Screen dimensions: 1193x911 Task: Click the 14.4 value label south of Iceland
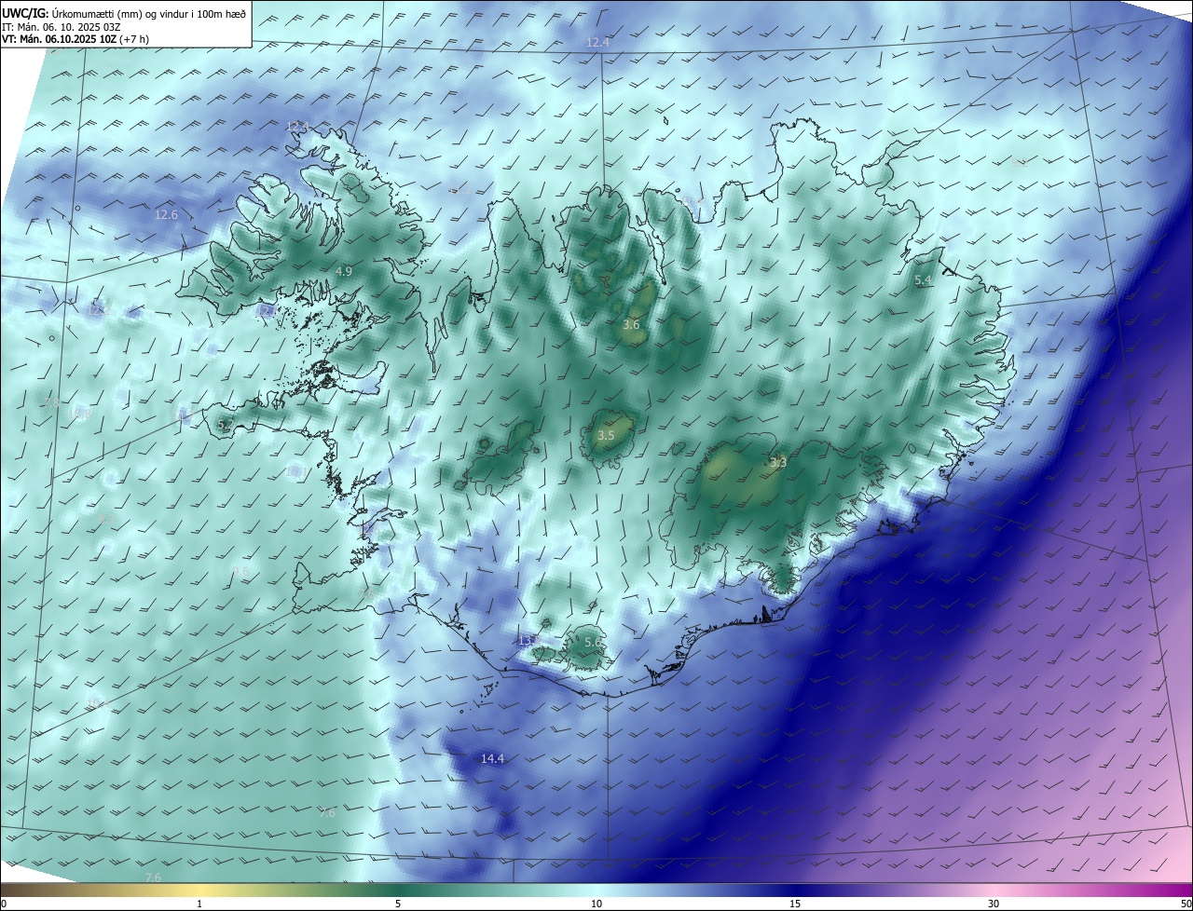pyautogui.click(x=492, y=759)
